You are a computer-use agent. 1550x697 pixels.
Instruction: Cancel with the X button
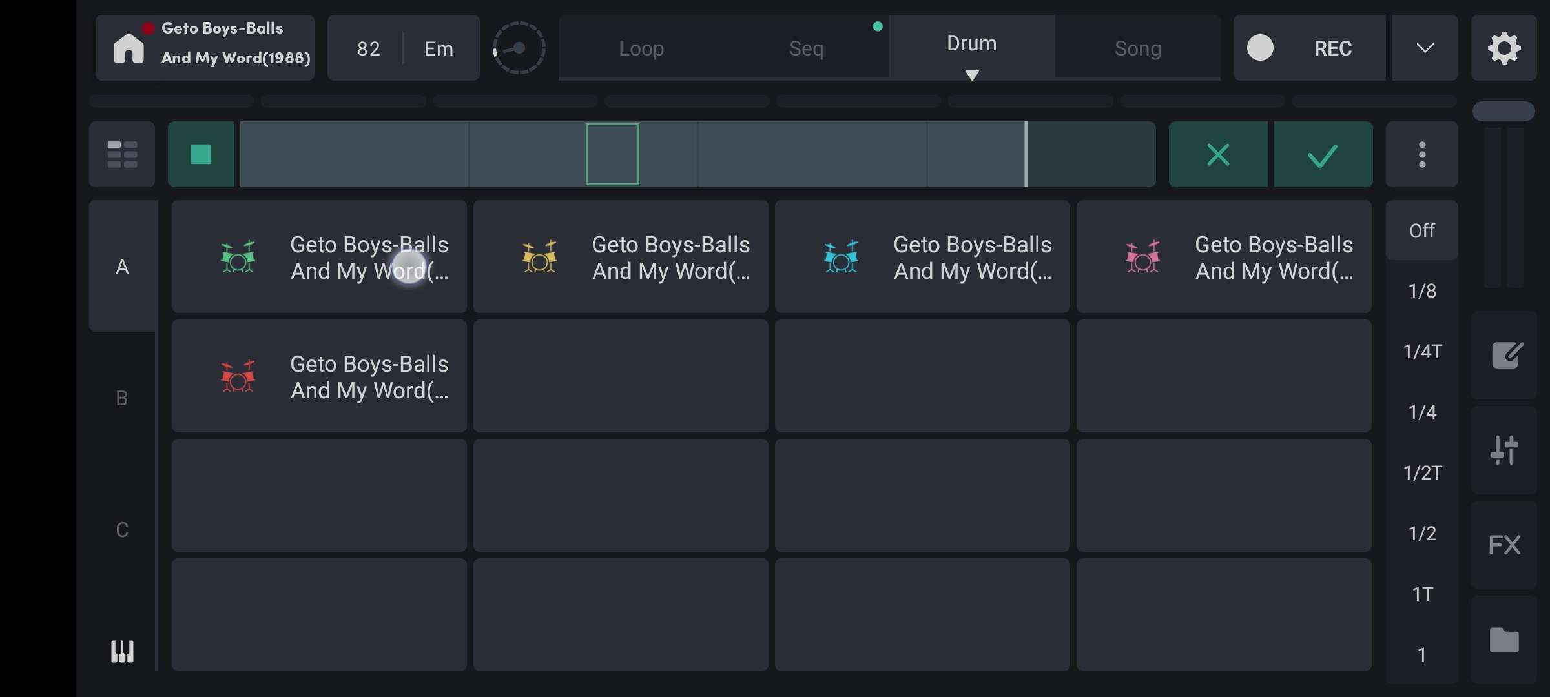tap(1218, 154)
